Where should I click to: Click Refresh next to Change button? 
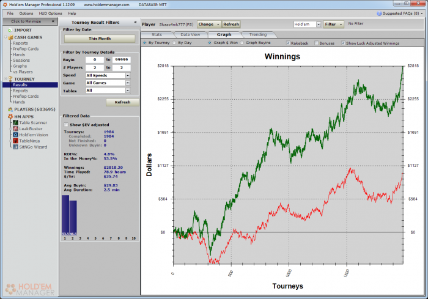231,24
